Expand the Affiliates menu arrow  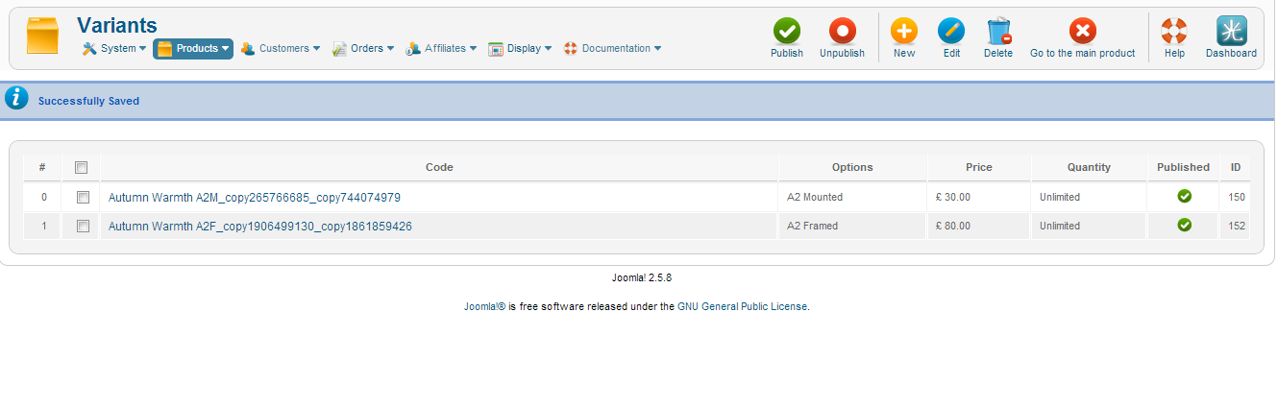[x=473, y=49]
